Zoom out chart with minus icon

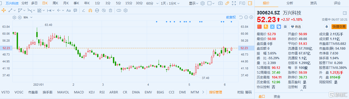click(x=246, y=17)
